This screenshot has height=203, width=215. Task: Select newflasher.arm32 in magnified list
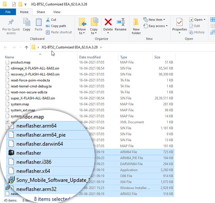point(36,189)
